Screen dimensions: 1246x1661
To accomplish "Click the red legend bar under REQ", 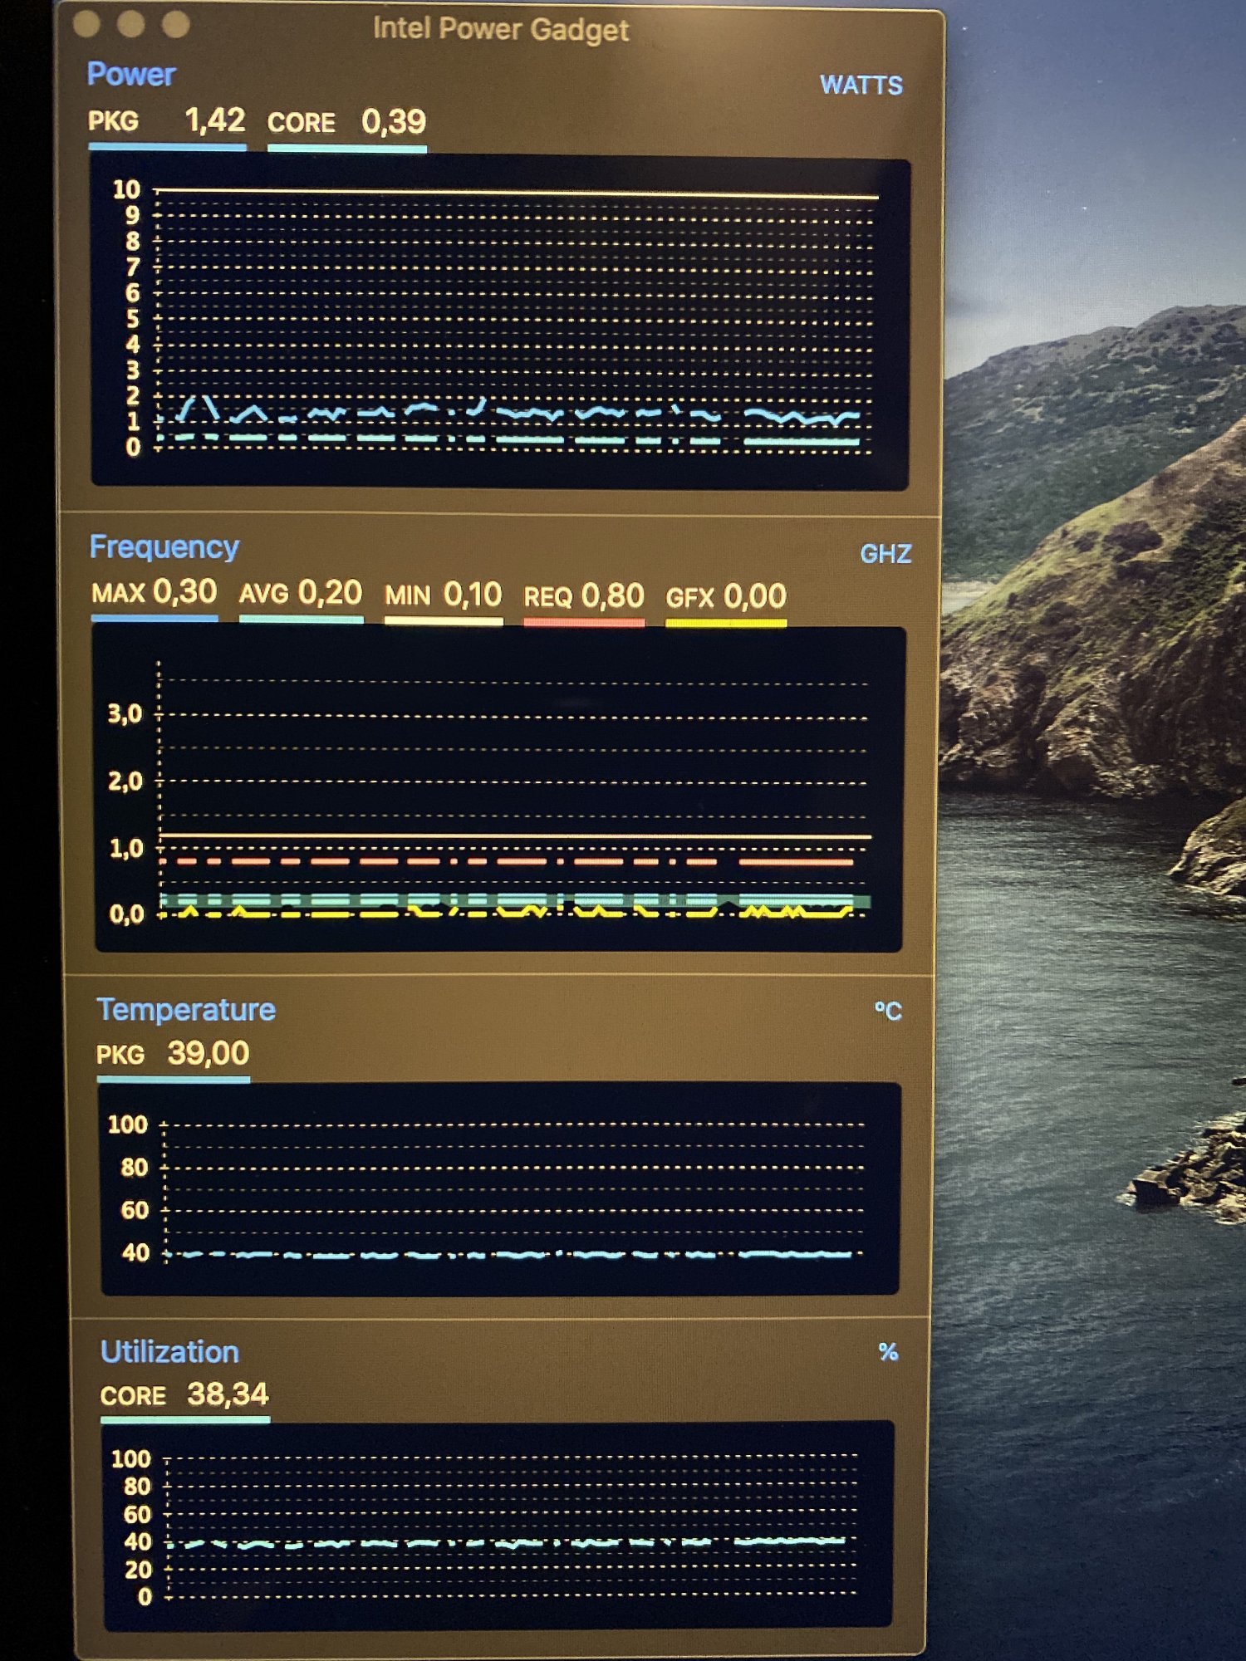I will [584, 622].
